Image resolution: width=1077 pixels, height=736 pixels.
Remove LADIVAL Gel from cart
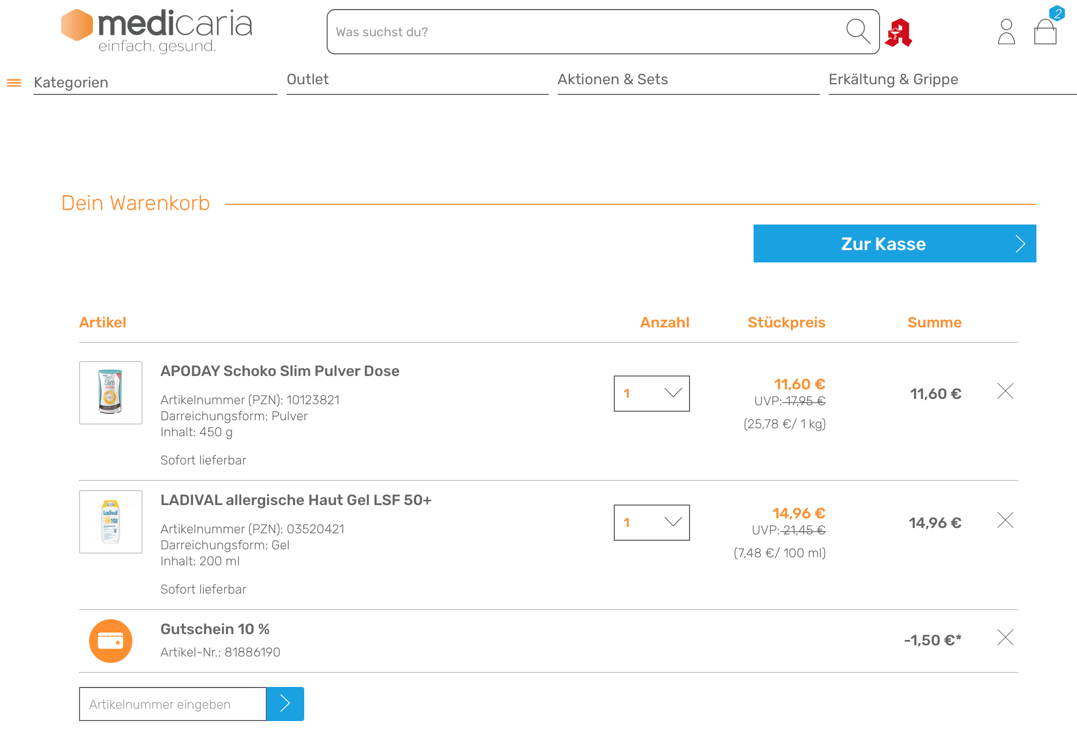(1005, 520)
